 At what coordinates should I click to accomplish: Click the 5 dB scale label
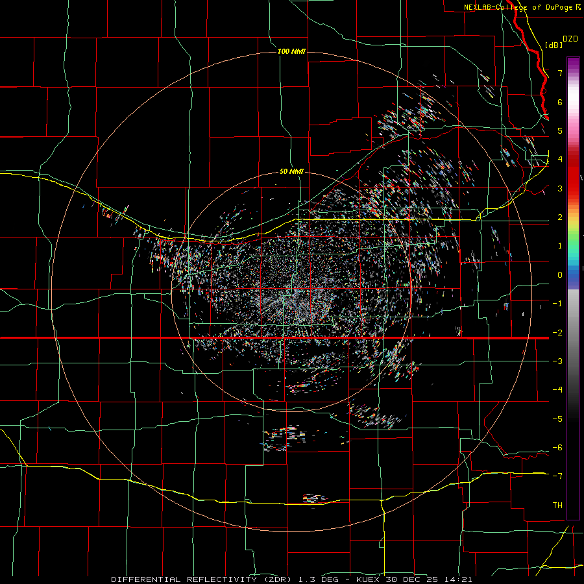560,130
